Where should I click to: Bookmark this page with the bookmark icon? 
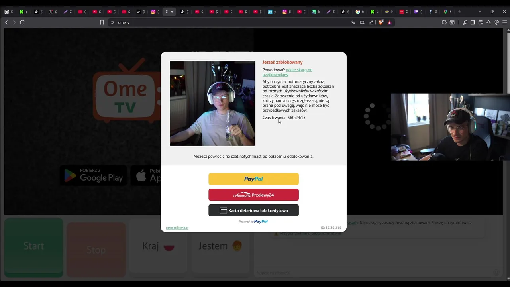tap(102, 22)
